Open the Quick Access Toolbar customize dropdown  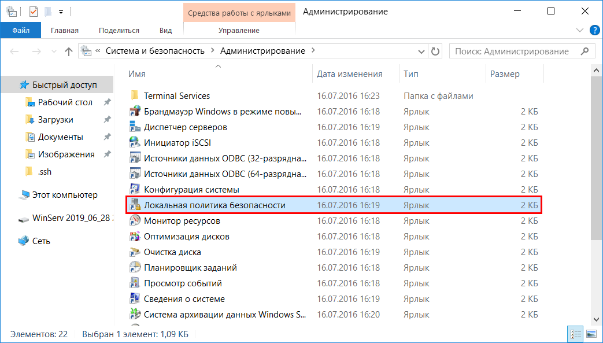click(61, 12)
